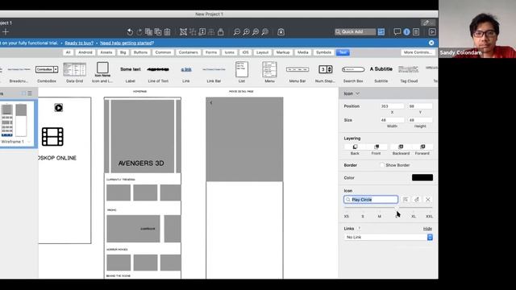Add the Search Box control
Viewport: 516px width, 290px height.
point(353,72)
